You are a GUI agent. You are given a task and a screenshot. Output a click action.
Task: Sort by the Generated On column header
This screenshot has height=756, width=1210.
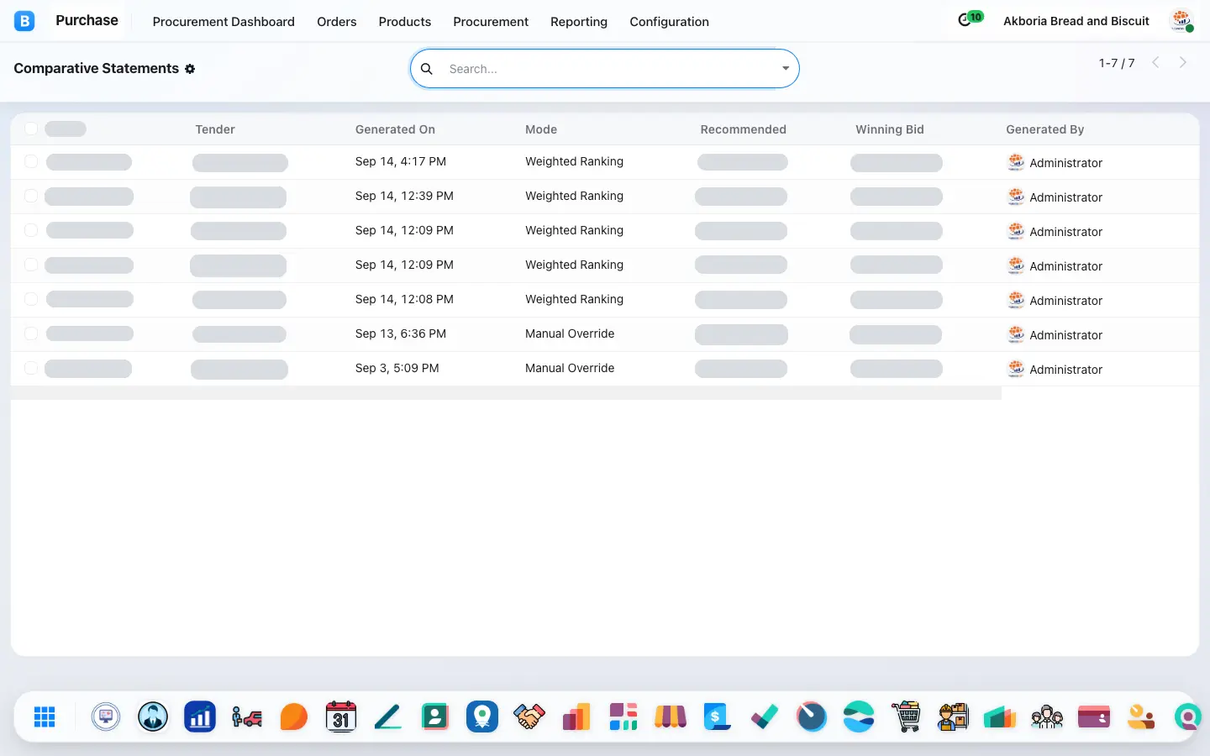395,129
